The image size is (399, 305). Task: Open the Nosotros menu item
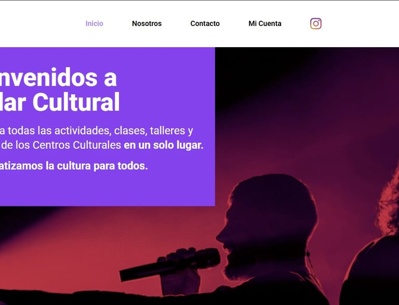[x=147, y=24]
